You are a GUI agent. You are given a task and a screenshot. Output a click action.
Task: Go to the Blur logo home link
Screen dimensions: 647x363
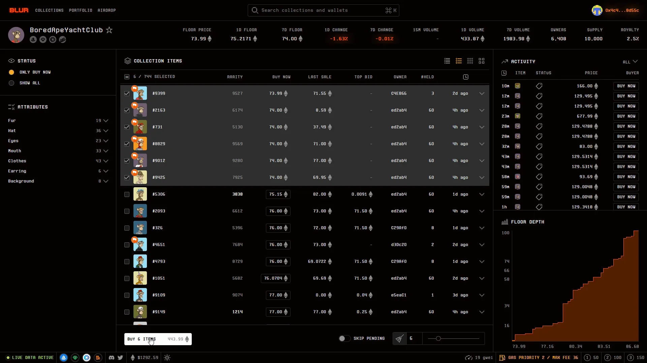[x=19, y=10]
